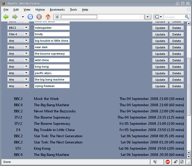Expand channel dropdown beside videogaiden
This screenshot has height=166, width=192.
tap(26, 28)
